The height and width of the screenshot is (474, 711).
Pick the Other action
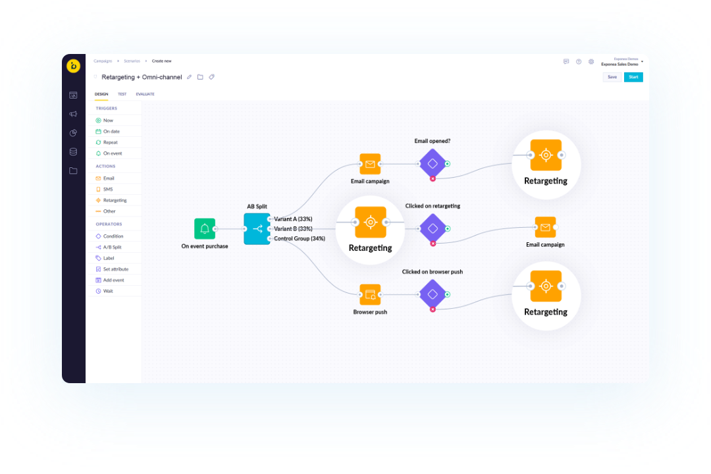pos(114,211)
